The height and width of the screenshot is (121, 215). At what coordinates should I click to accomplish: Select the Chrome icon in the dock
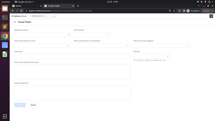5,36
